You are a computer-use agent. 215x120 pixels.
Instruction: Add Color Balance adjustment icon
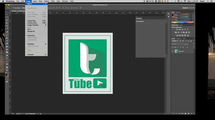(x=178, y=32)
